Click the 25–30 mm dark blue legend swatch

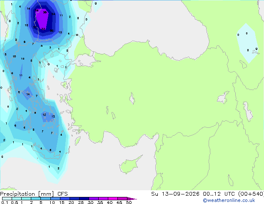click(x=84, y=199)
